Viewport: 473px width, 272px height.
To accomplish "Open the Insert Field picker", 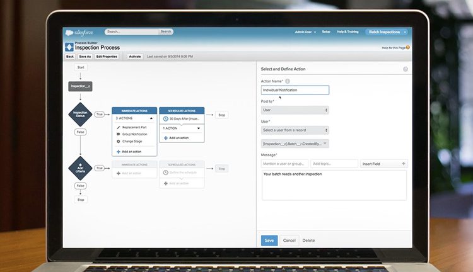I will pyautogui.click(x=384, y=164).
